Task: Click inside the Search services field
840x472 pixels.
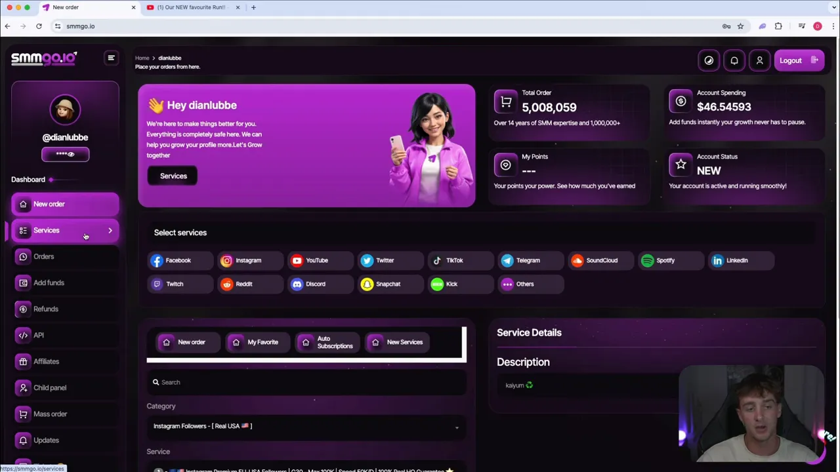Action: point(306,382)
